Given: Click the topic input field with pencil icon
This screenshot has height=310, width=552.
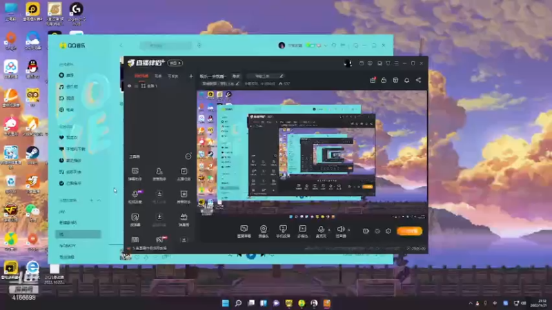Looking at the screenshot, I should click(265, 76).
